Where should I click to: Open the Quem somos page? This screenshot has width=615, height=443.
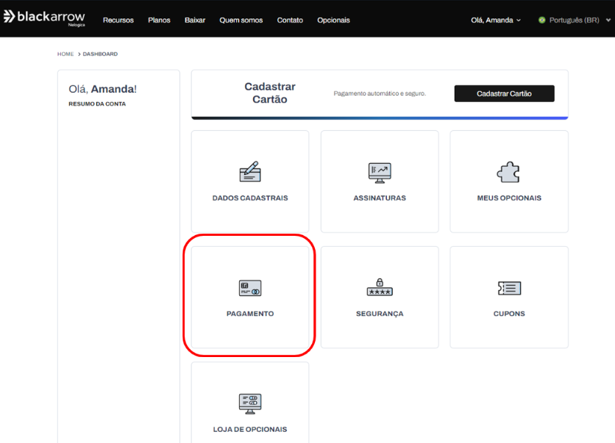point(241,20)
